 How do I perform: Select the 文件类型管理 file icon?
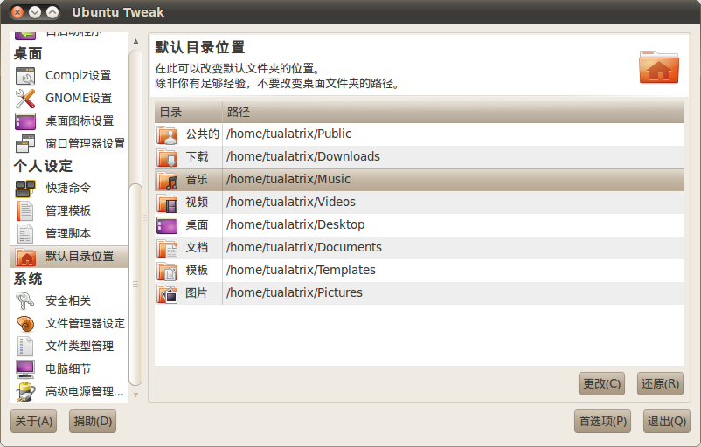(25, 347)
